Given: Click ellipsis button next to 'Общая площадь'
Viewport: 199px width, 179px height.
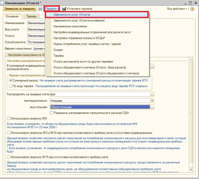Looking at the screenshot, I should (152, 107).
